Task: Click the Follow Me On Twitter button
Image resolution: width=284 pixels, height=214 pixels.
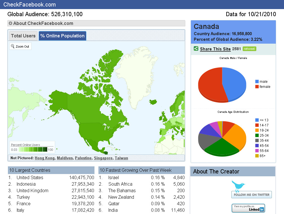Action: tap(251, 194)
